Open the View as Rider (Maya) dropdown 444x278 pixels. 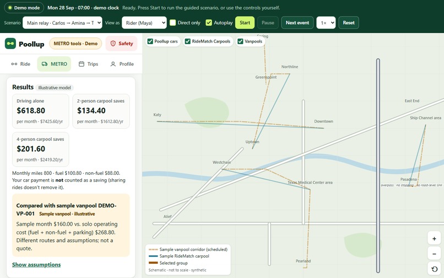coord(144,23)
